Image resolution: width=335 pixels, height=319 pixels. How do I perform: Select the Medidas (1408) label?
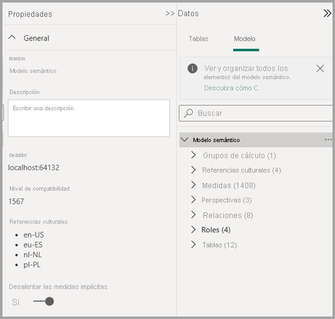tap(229, 186)
